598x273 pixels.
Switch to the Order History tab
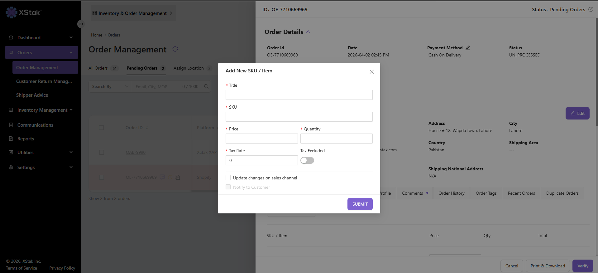[451, 193]
